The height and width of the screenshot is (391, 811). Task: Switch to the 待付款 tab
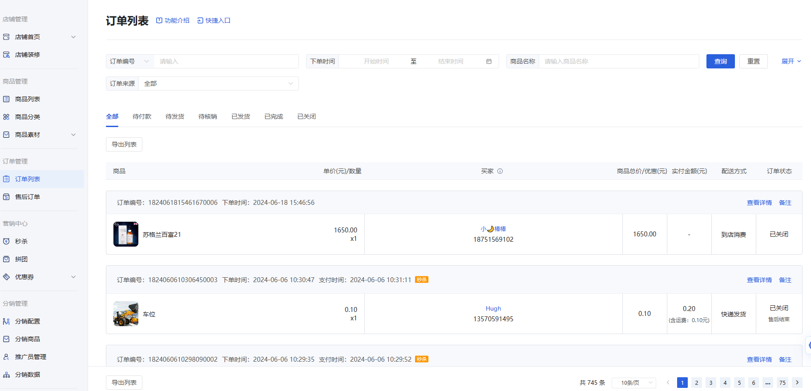tap(142, 116)
